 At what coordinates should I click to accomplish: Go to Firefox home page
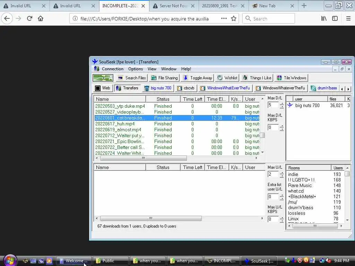click(41, 18)
